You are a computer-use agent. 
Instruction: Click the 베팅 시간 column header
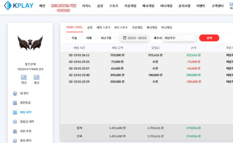coord(79,48)
